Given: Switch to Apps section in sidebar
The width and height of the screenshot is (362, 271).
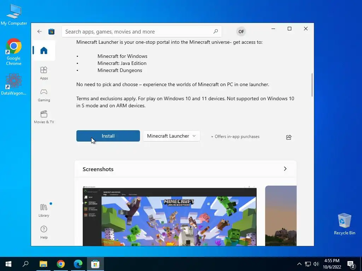Looking at the screenshot, I should click(x=44, y=73).
